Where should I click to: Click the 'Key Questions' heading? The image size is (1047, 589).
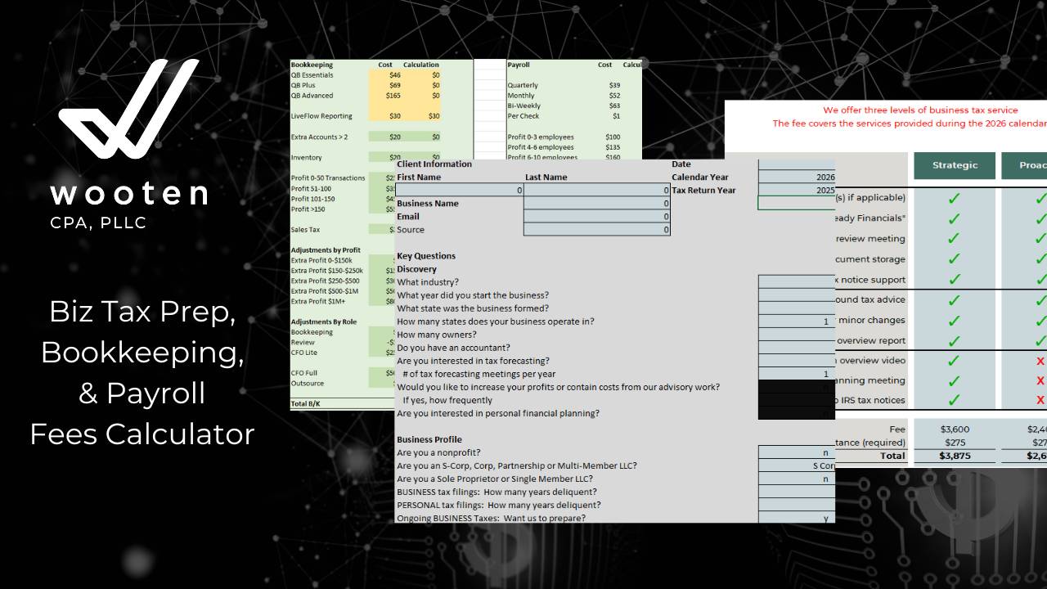[426, 256]
